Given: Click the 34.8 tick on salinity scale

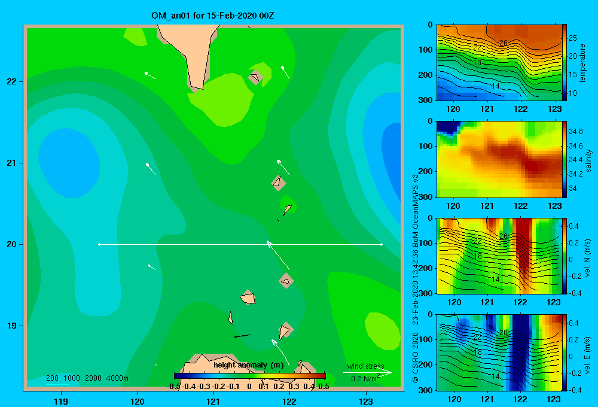Looking at the screenshot, I should point(576,131).
